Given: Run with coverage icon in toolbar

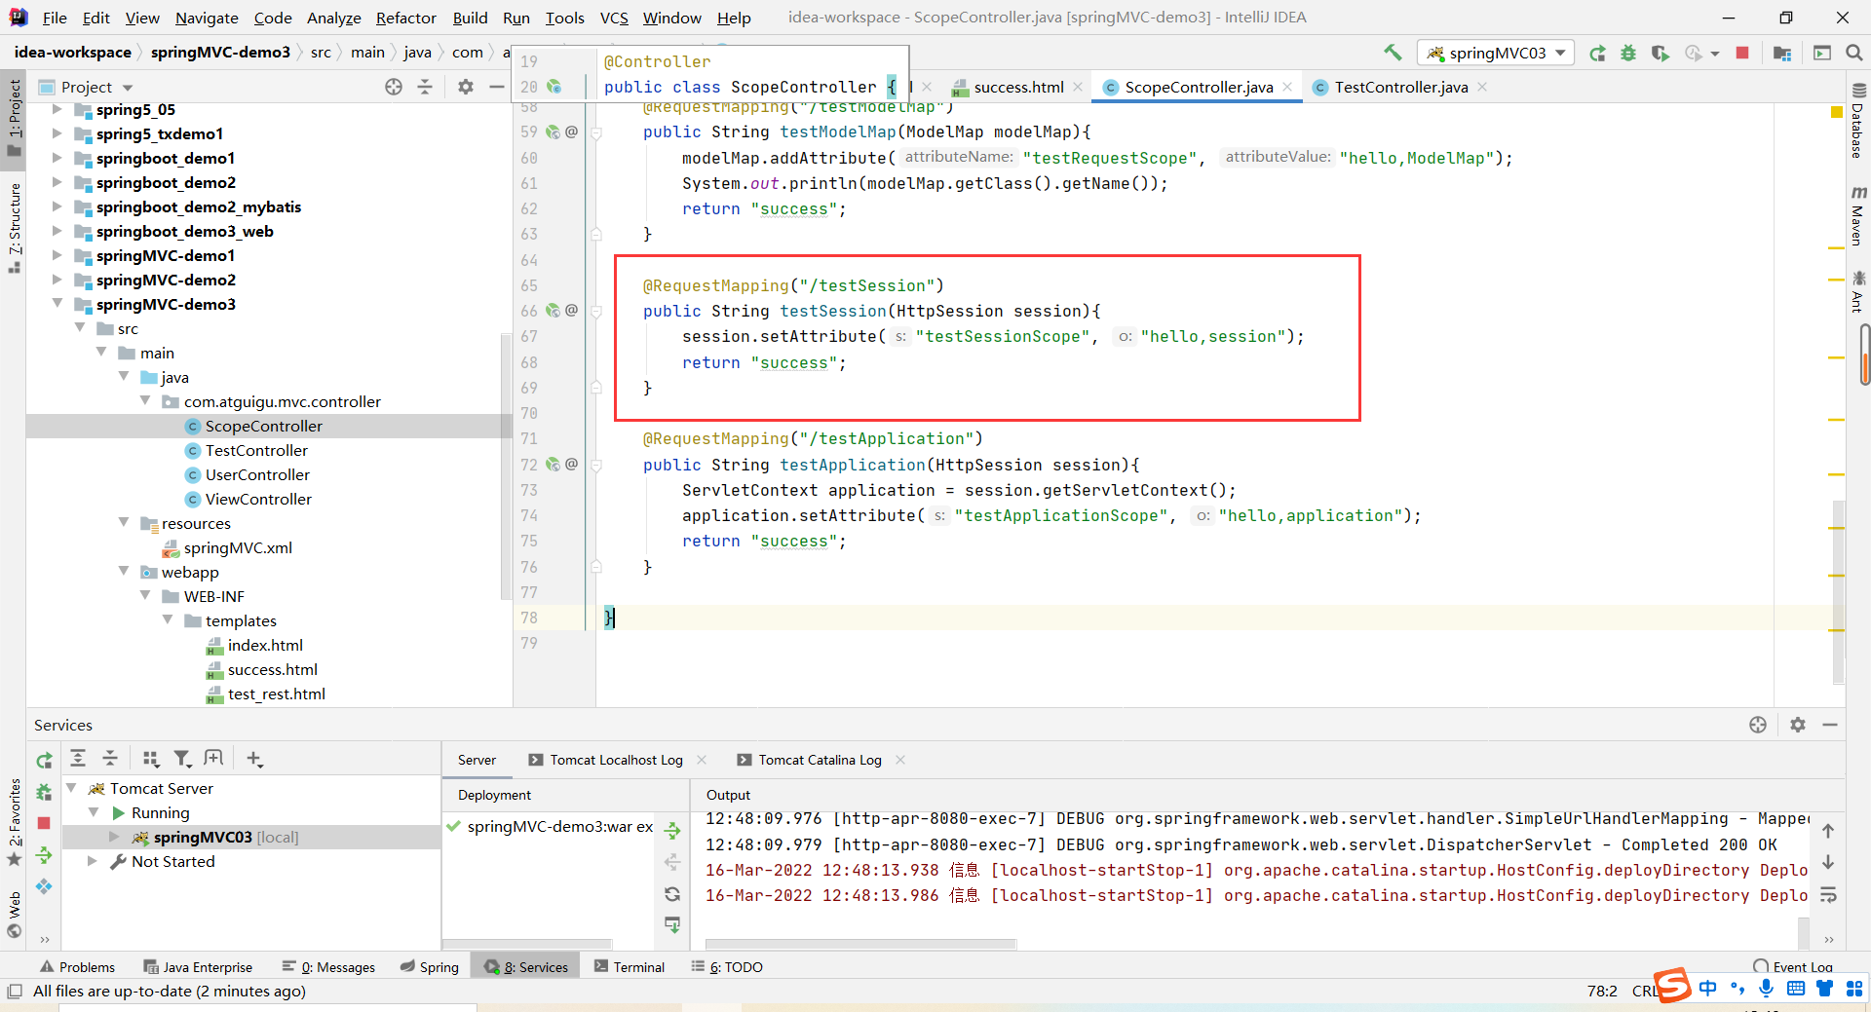Looking at the screenshot, I should tap(1661, 53).
